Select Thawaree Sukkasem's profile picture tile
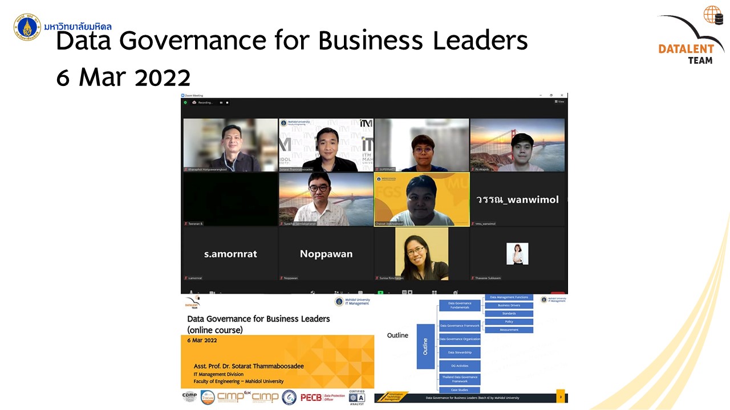This screenshot has height=410, width=730. coord(517,253)
